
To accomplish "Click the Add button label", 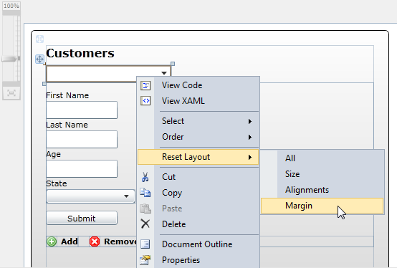I will tap(69, 241).
